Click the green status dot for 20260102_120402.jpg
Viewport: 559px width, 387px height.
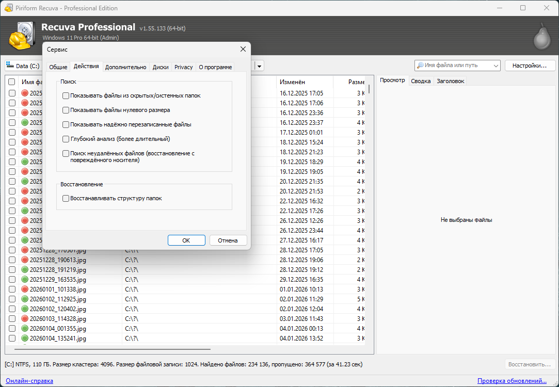pyautogui.click(x=25, y=309)
